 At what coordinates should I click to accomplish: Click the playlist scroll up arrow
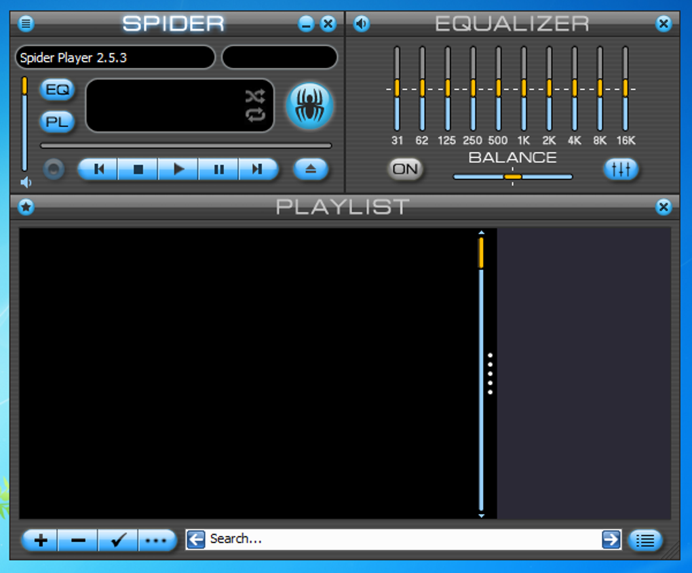pos(482,233)
